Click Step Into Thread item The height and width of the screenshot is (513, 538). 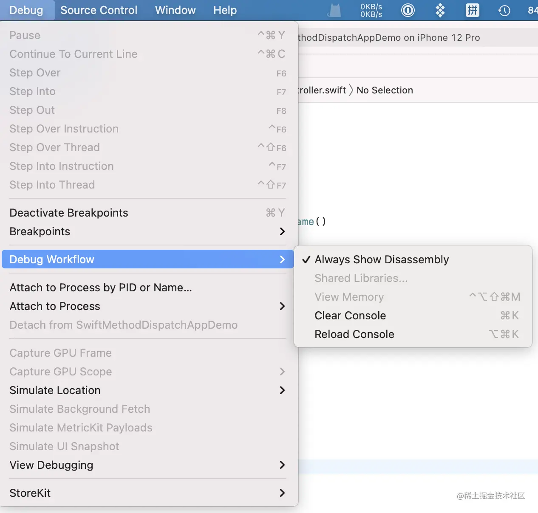148,185
